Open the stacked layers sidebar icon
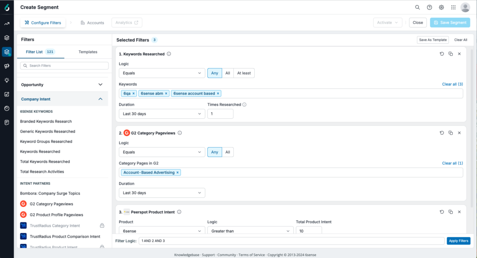Image resolution: width=477 pixels, height=258 pixels. pyautogui.click(x=7, y=38)
